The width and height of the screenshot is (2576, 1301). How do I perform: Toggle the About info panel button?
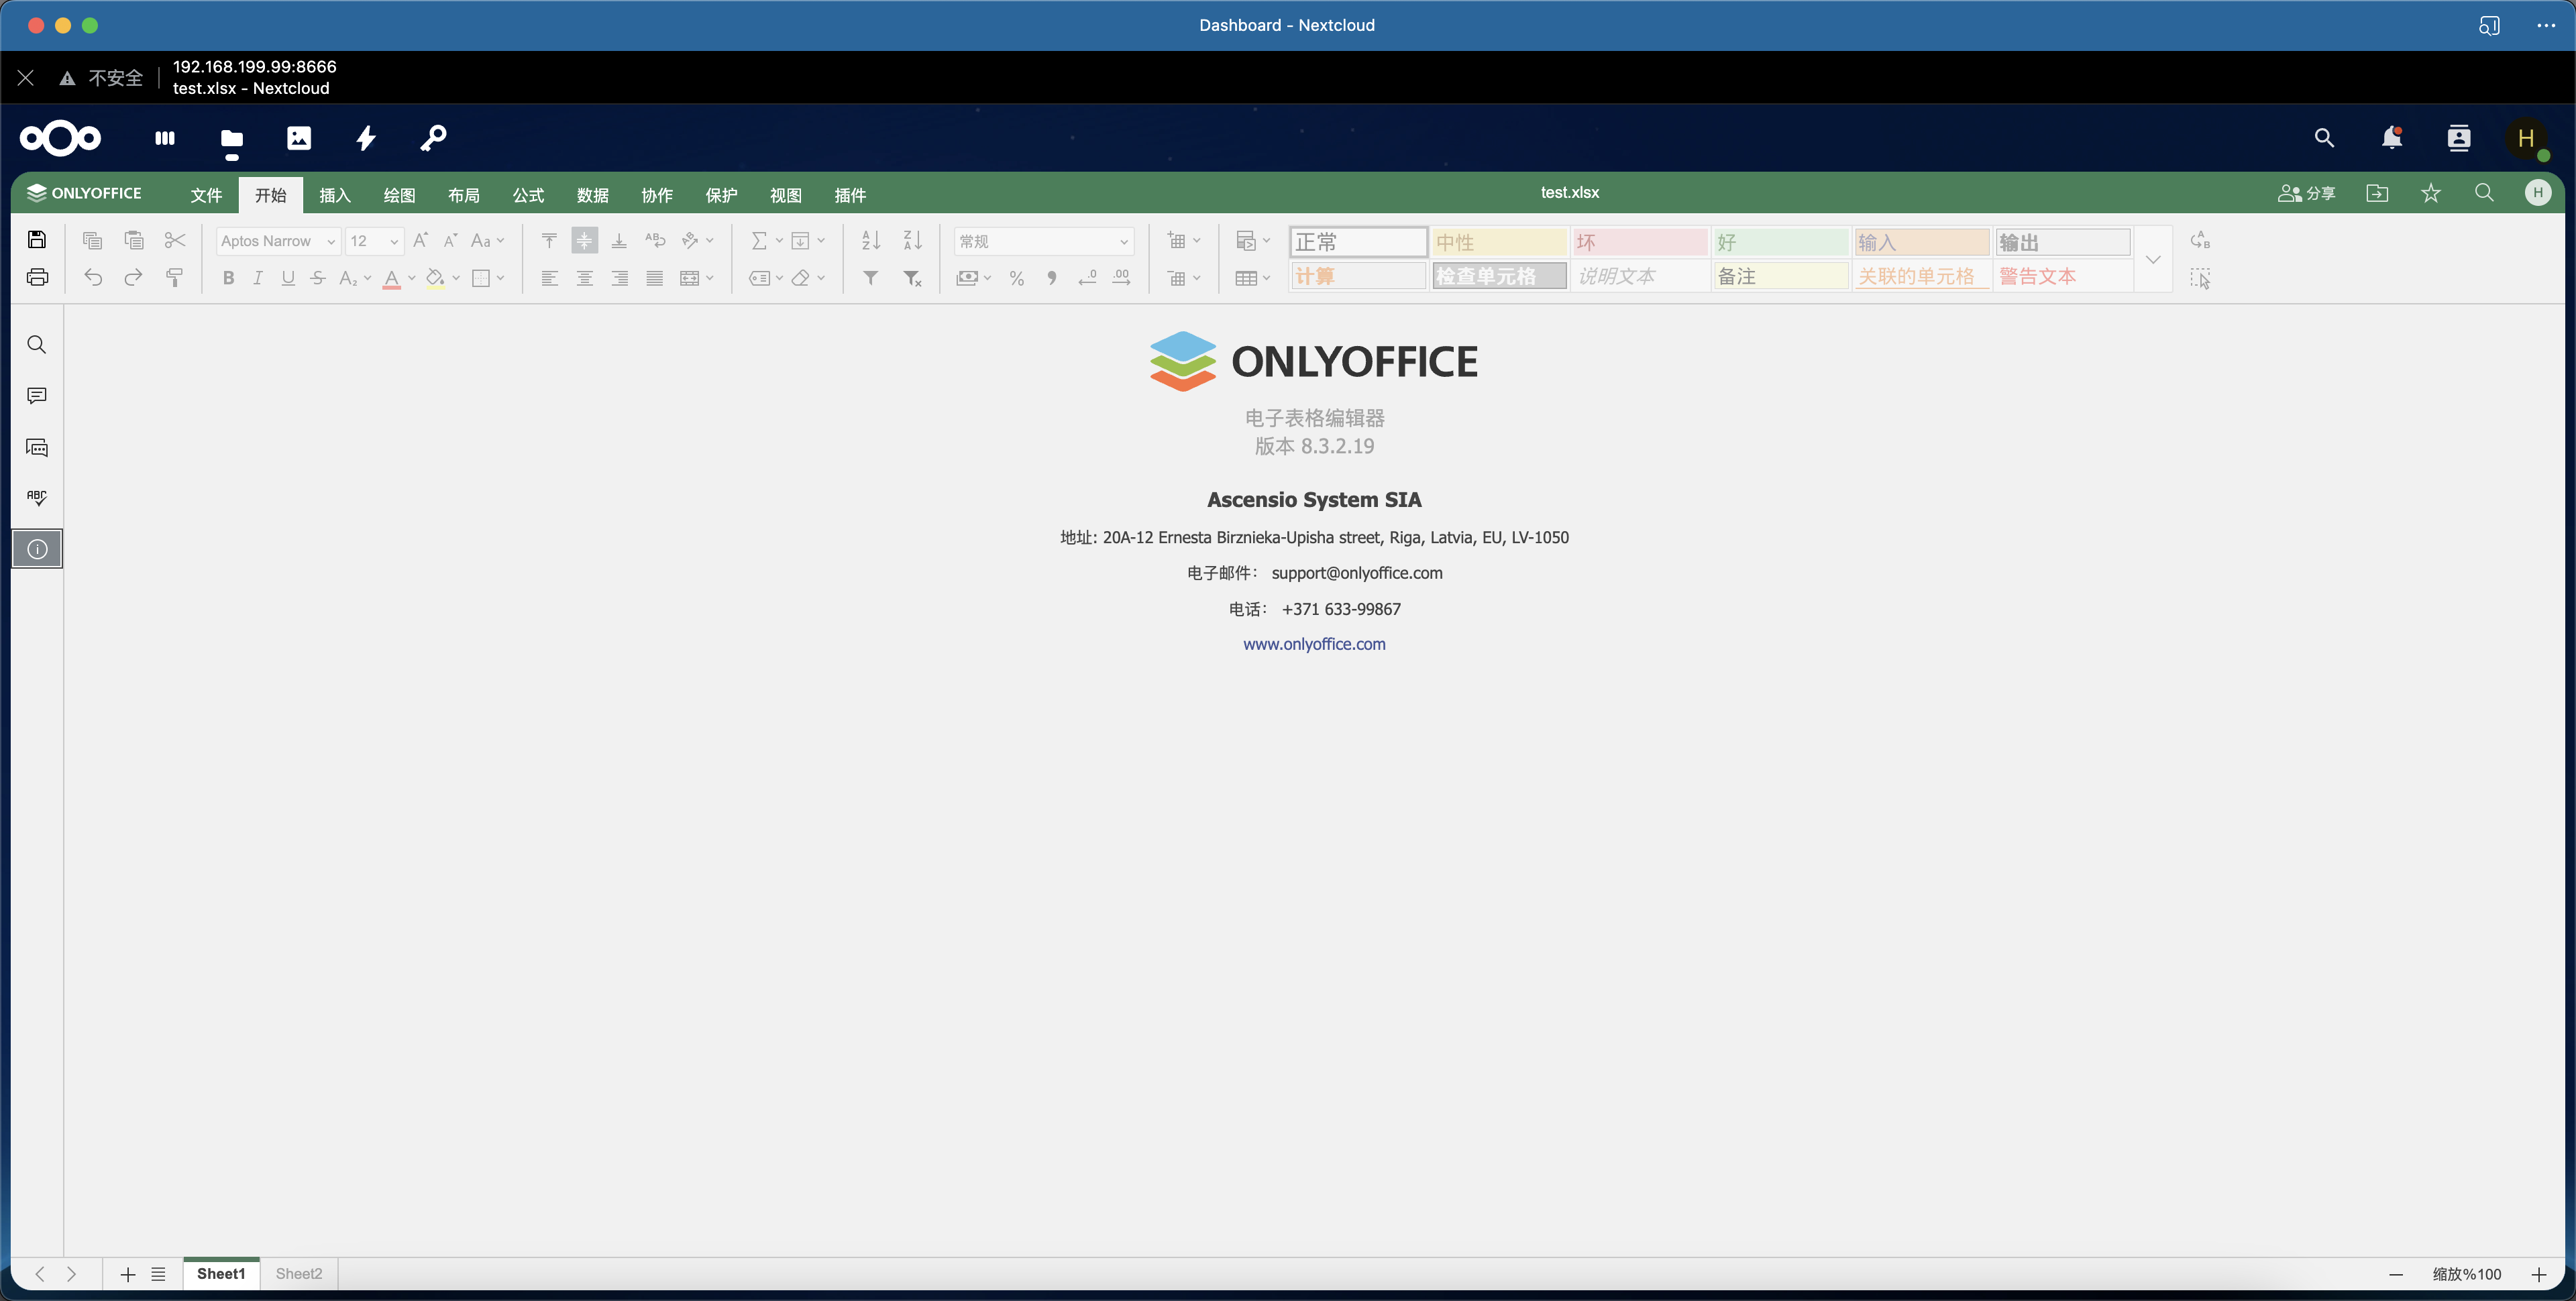click(37, 549)
